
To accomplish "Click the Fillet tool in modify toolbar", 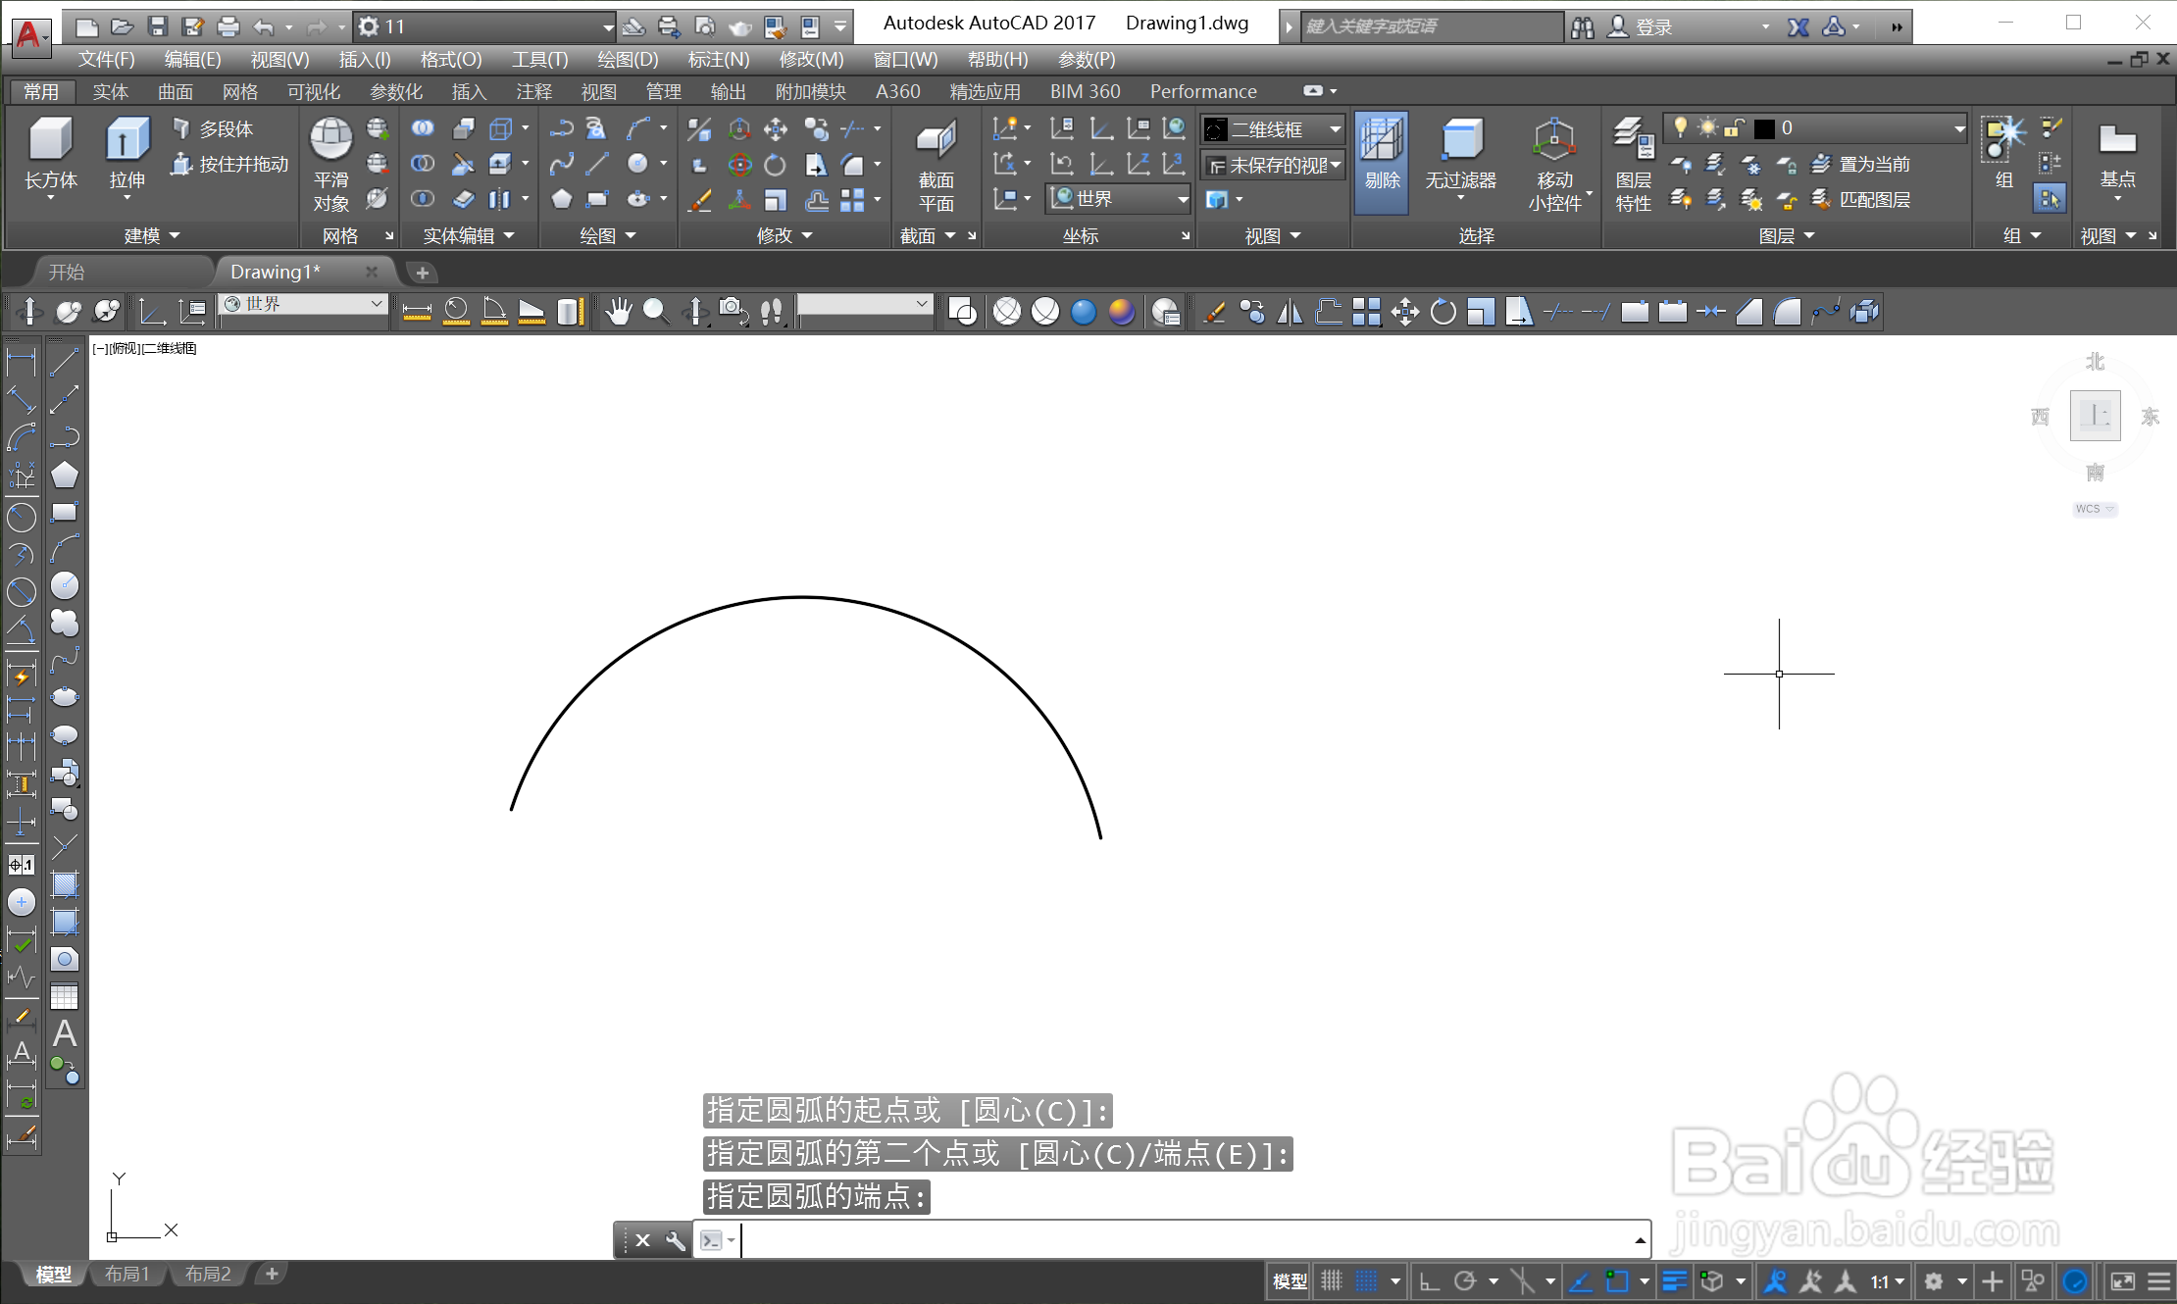I will (x=1787, y=312).
